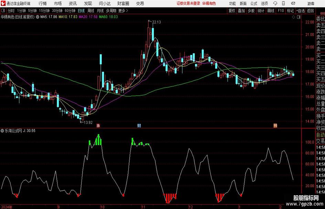The height and width of the screenshot is (209, 325).
Task: Click the 自动 label in side panel
Action: tap(321, 135)
